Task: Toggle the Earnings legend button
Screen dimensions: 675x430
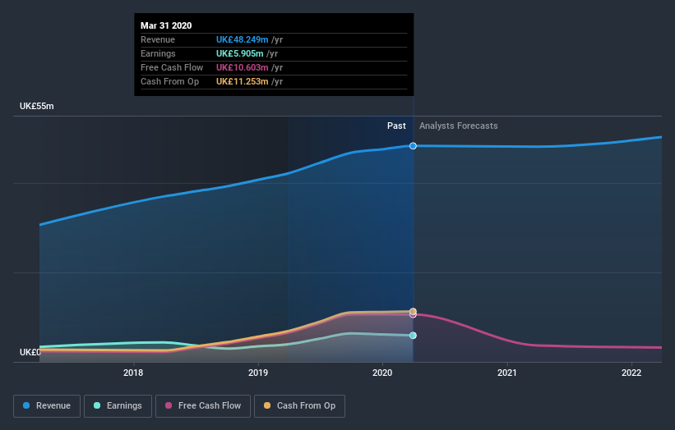Action: [118, 406]
